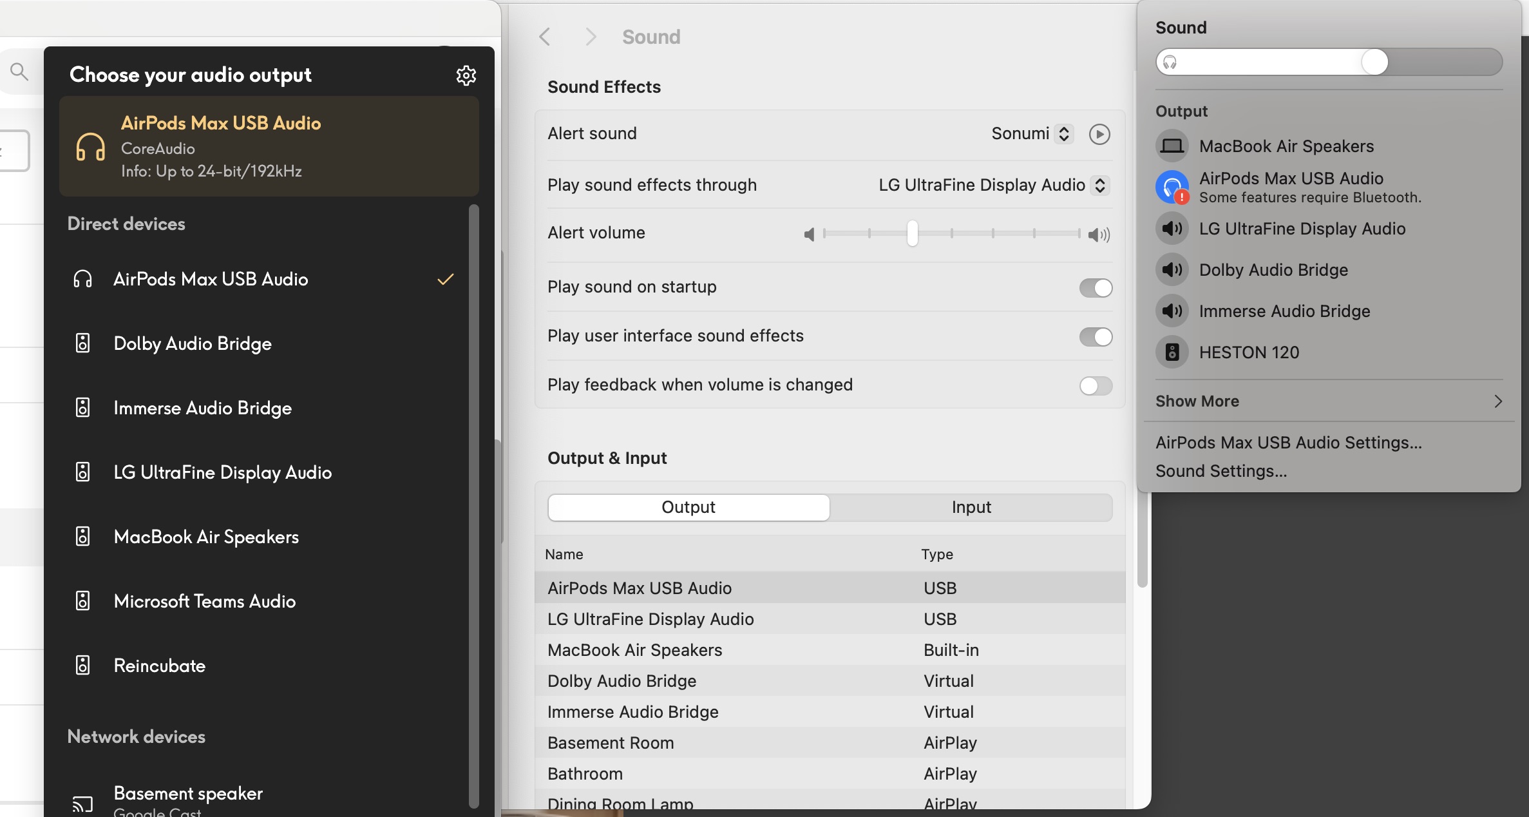
Task: Enable Play feedback when volume is changed
Action: [1096, 386]
